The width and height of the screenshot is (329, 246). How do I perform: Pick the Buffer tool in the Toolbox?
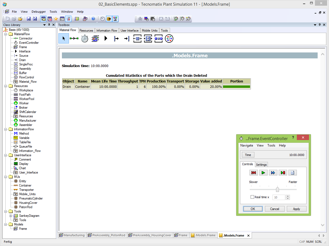158,39
